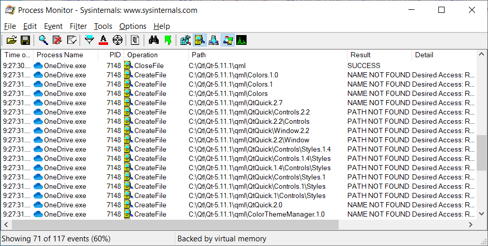
Task: Click the SUCCESS result cell
Action: pos(364,66)
